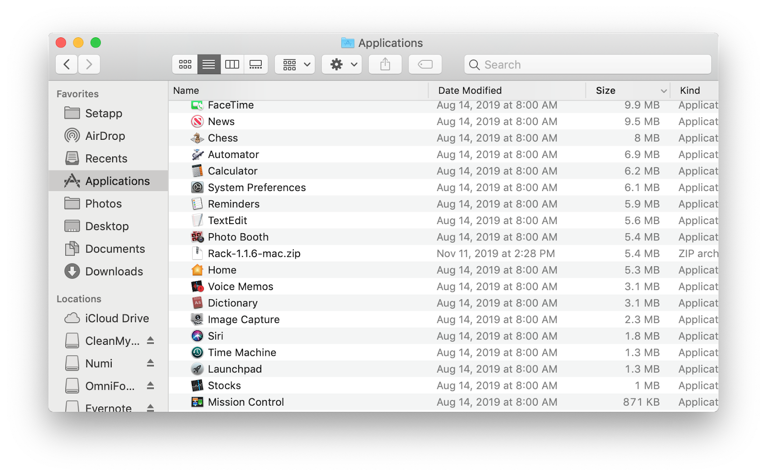Switch to gallery view
767x476 pixels.
tap(256, 64)
